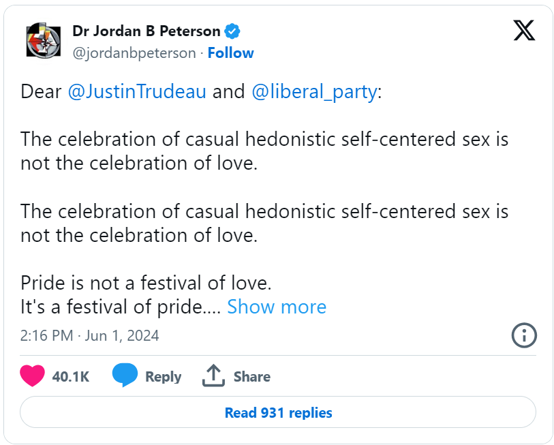The width and height of the screenshot is (554, 445).
Task: Open the circled info icon
Action: (524, 335)
